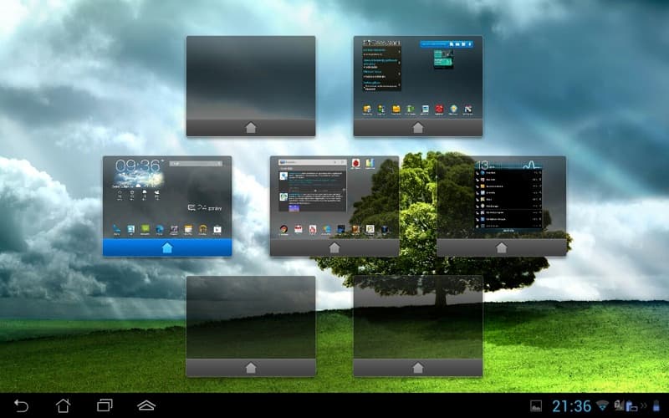
Task: Tap the Home button in the navigation bar
Action: pos(64,405)
